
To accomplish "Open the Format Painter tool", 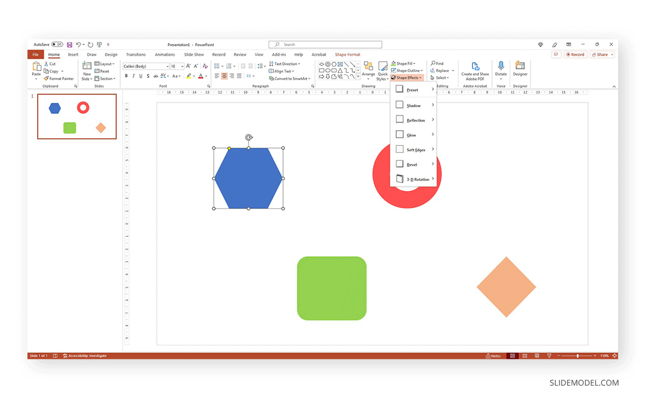I will click(59, 78).
